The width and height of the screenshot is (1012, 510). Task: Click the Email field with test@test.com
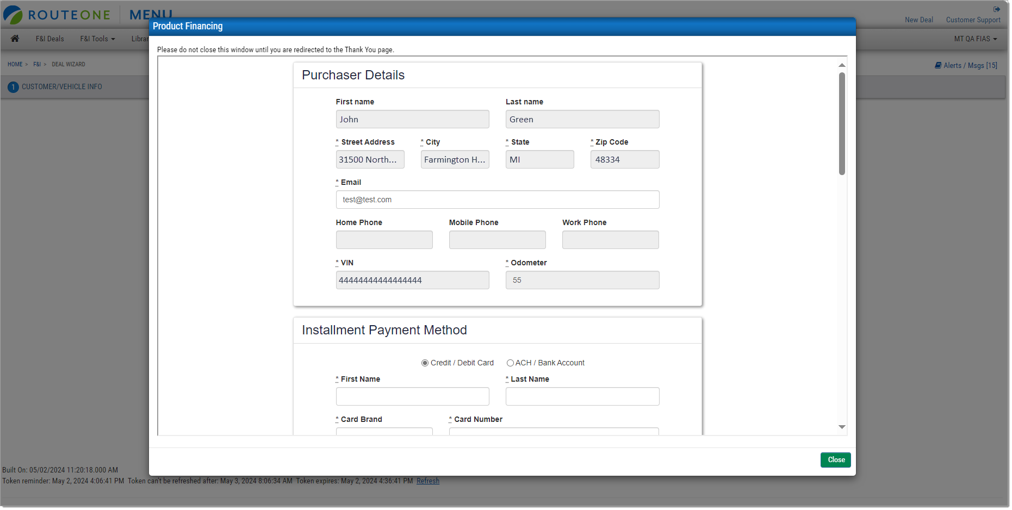click(x=498, y=200)
